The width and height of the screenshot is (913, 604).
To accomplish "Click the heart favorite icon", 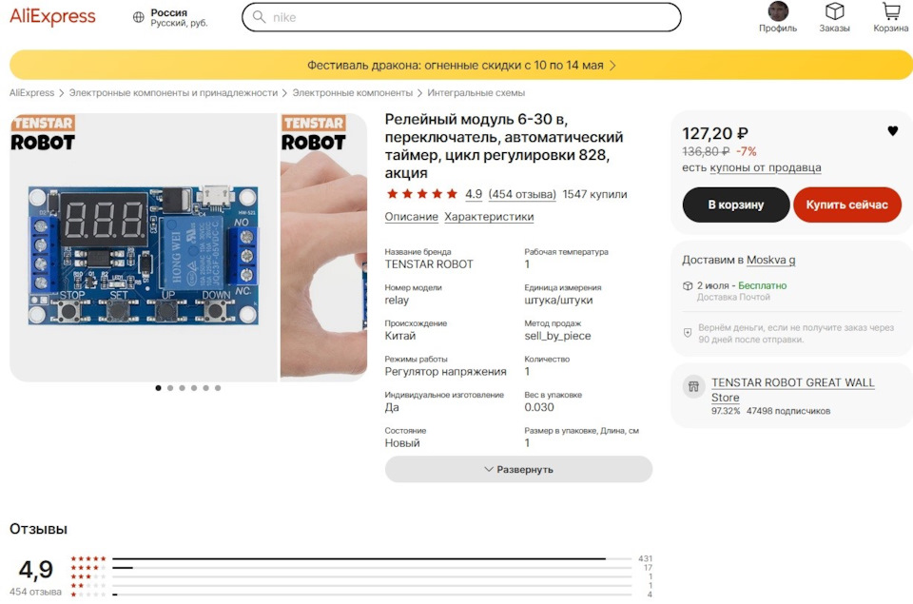I will [x=893, y=131].
